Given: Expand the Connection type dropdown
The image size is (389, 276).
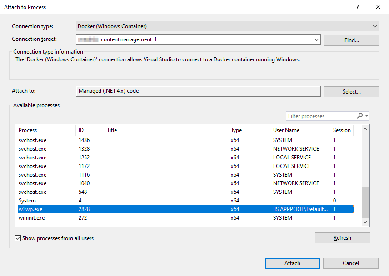Looking at the screenshot, I should (x=374, y=26).
